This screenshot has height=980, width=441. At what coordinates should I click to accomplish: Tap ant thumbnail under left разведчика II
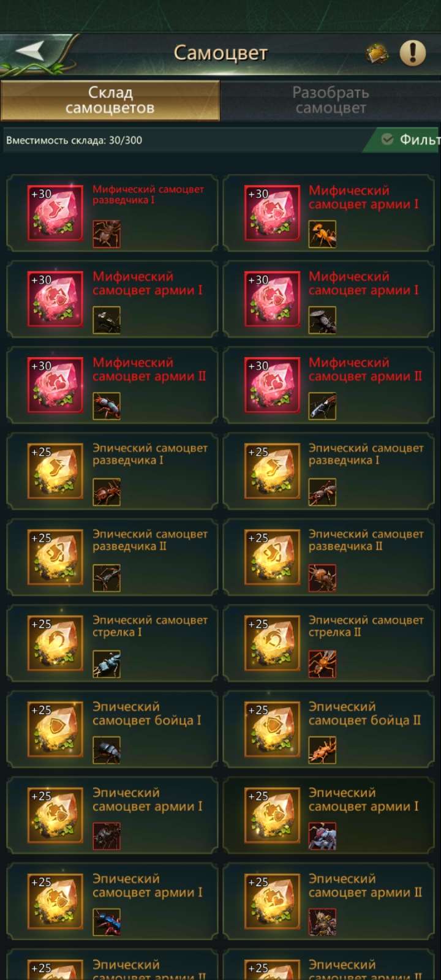[x=107, y=578]
